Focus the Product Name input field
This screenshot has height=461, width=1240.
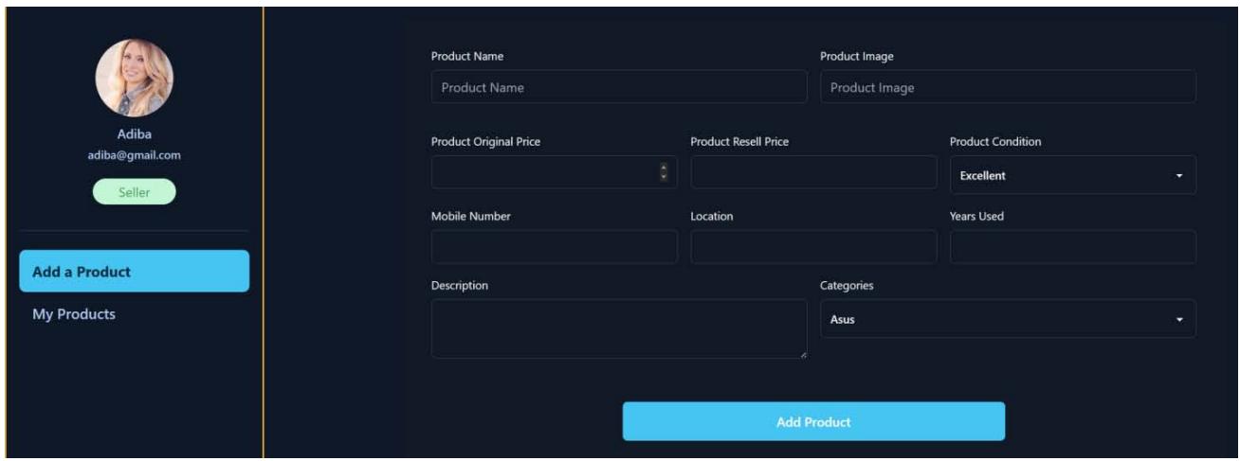[618, 87]
